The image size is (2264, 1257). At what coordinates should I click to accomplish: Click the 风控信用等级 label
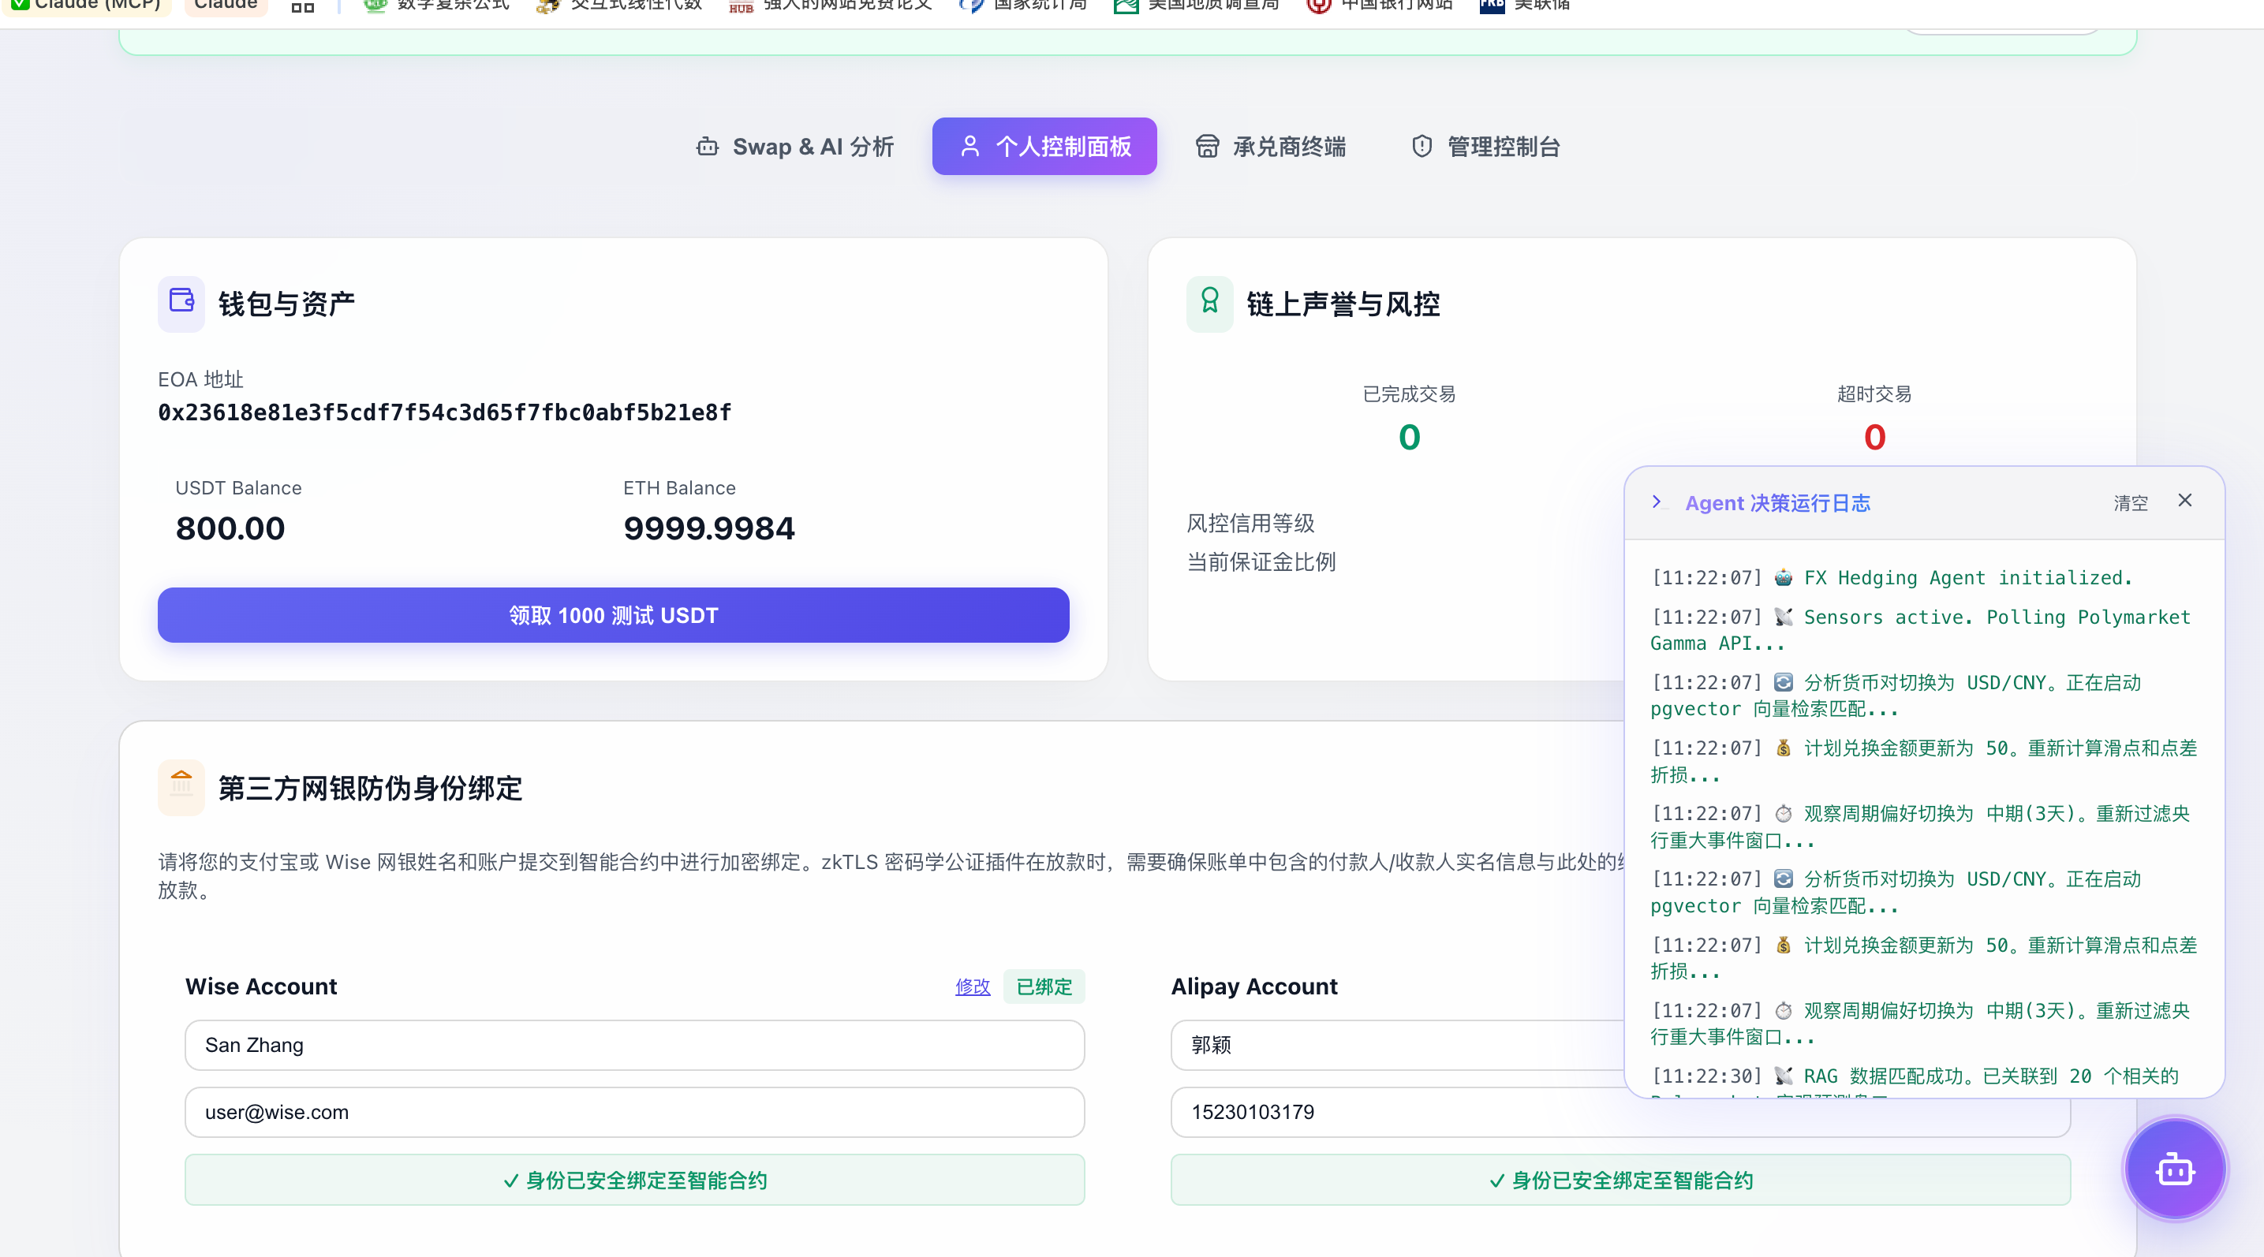1250,524
